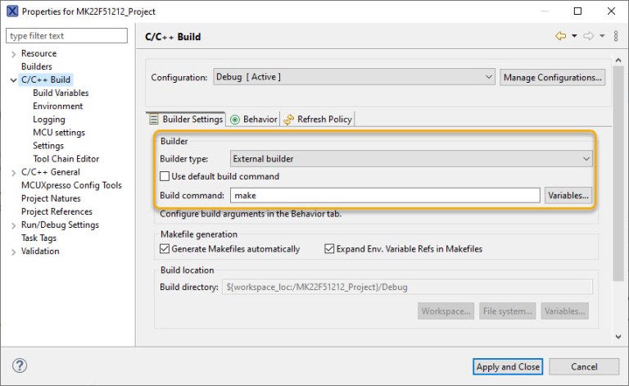The height and width of the screenshot is (386, 629).
Task: Maximize the Properties dialog window
Action: [x=577, y=11]
